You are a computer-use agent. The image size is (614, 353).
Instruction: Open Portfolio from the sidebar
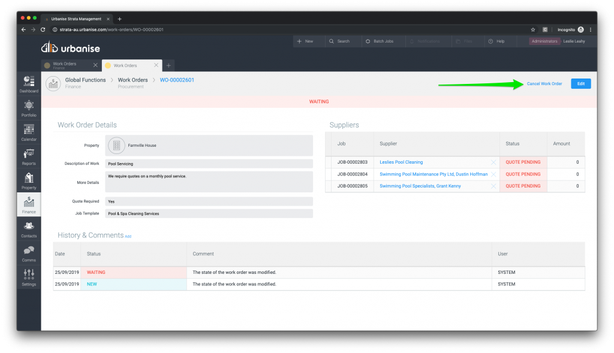coord(29,107)
